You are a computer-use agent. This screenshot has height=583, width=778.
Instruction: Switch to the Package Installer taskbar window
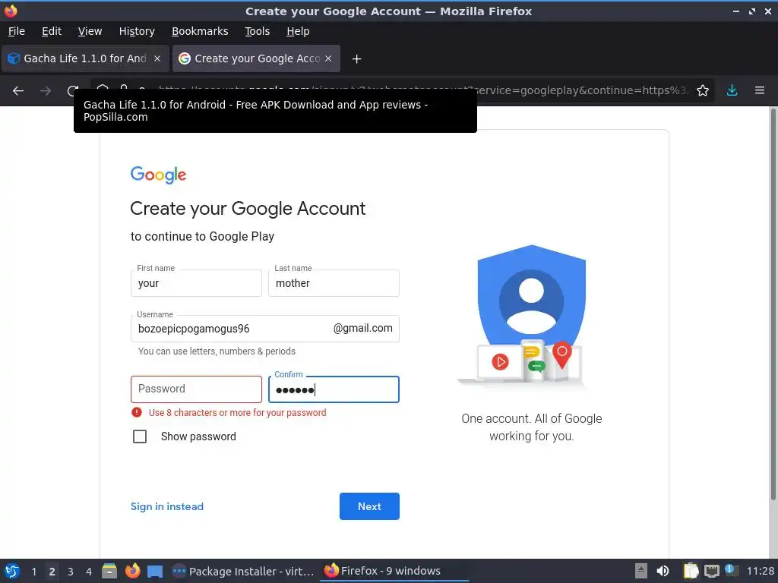(243, 571)
